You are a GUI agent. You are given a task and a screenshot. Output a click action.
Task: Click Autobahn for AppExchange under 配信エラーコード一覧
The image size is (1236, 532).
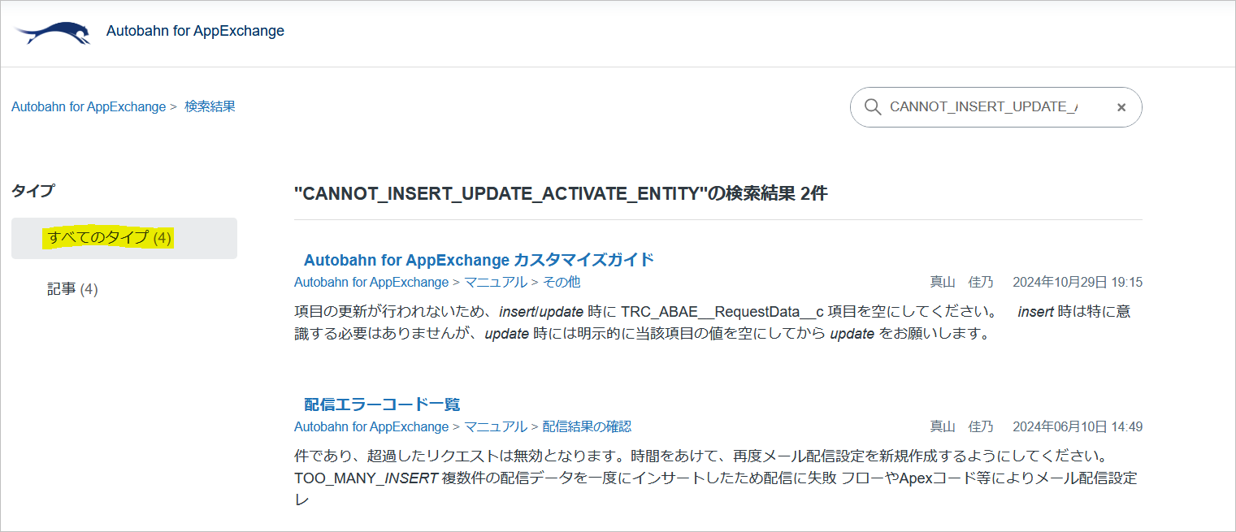[371, 426]
